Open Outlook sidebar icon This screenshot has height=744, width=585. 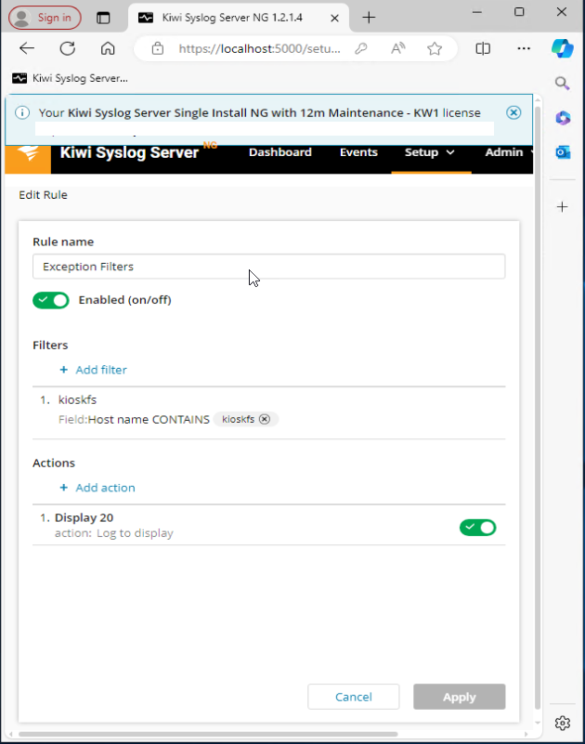click(563, 152)
